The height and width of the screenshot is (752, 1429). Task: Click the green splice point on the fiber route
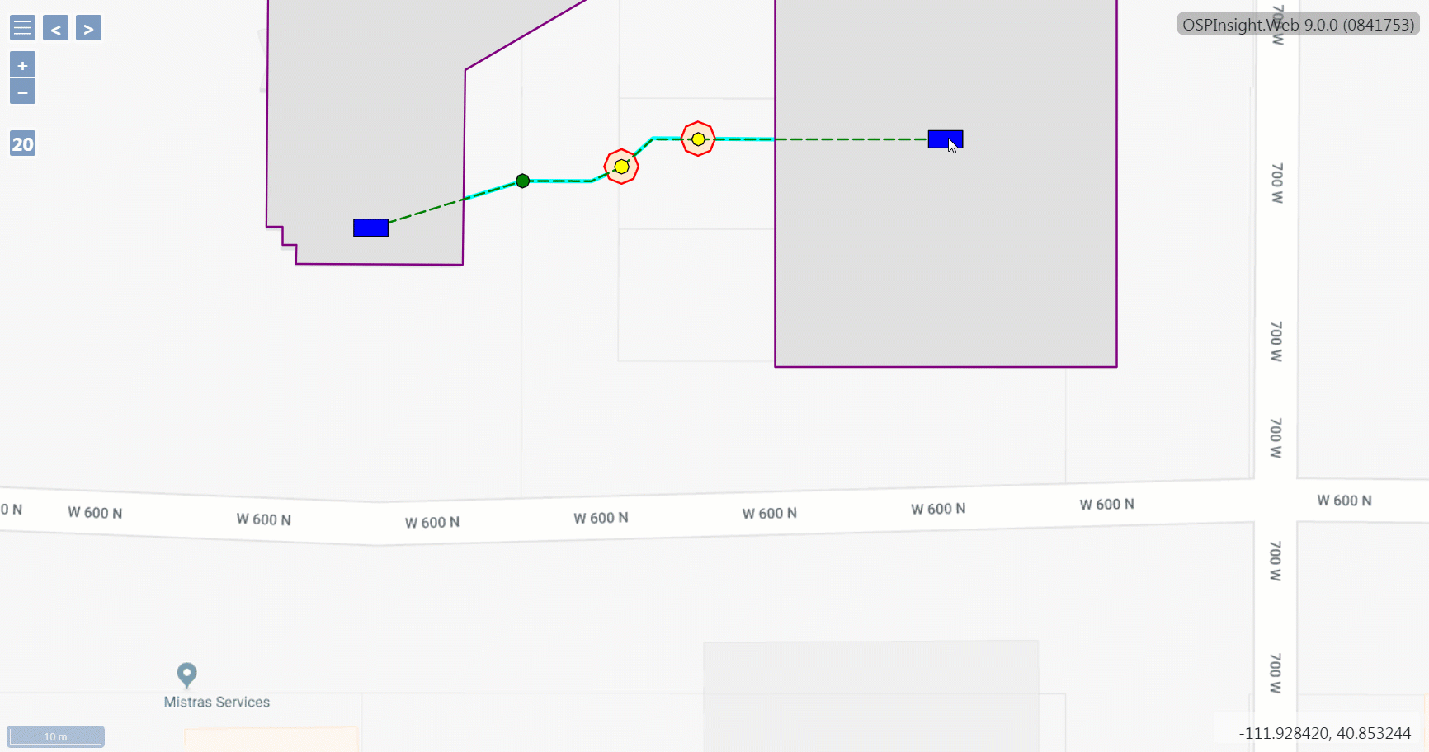click(x=521, y=180)
